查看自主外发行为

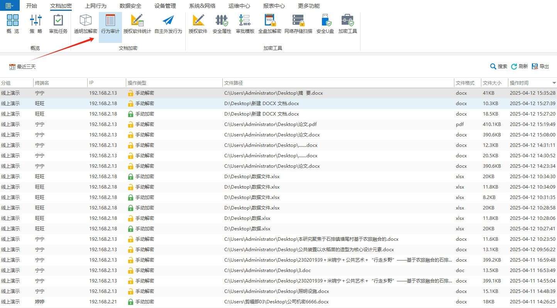click(x=167, y=24)
